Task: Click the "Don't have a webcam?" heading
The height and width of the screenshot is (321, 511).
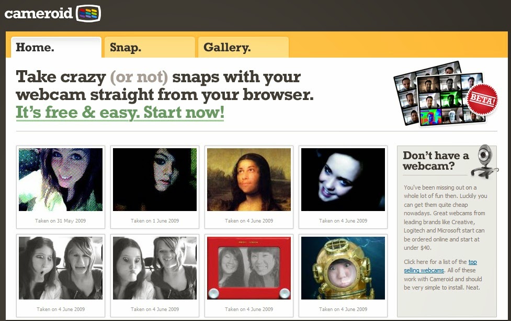Action: tap(436, 160)
